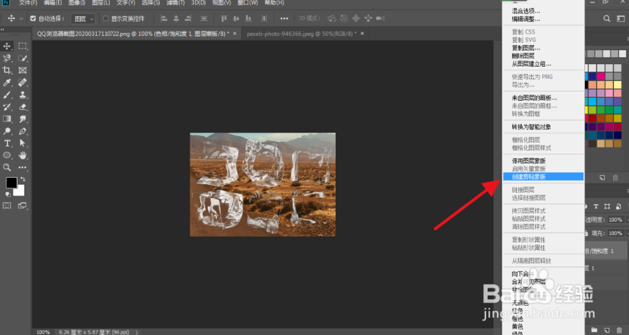Swap foreground and background colors
629x335 pixels.
coord(23,179)
